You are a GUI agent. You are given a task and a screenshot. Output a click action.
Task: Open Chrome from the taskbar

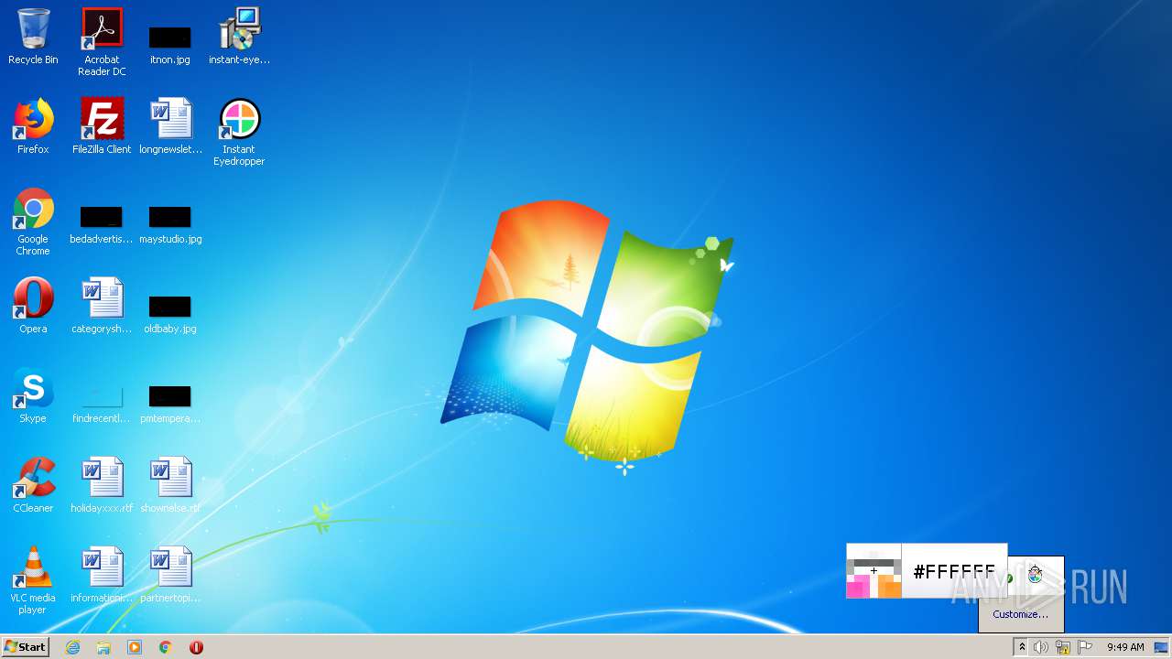pos(166,647)
